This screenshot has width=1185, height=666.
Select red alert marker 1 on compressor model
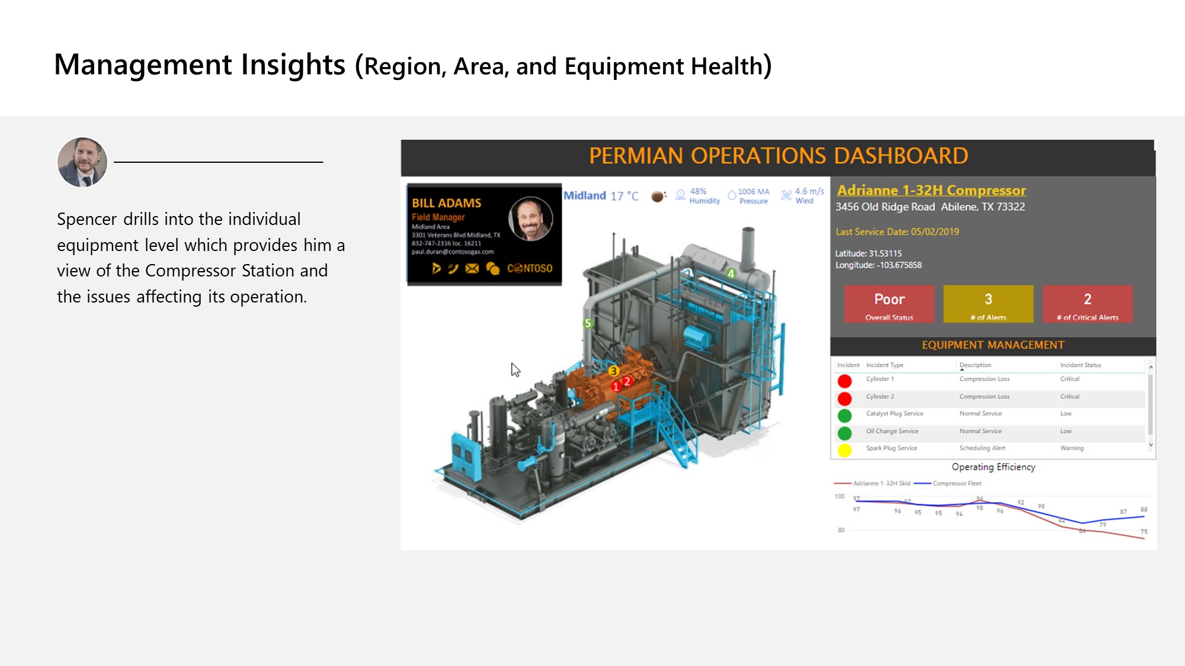coord(616,387)
